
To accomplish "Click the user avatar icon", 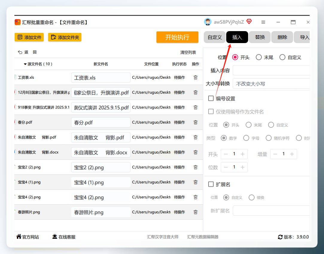I will pyautogui.click(x=208, y=22).
